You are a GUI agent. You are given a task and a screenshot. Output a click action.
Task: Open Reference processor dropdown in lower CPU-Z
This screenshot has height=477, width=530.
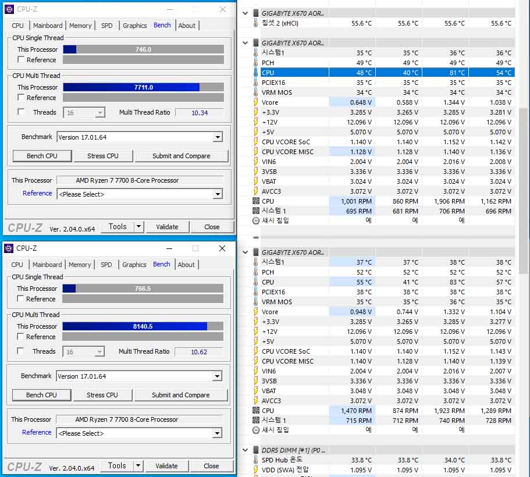[x=217, y=433]
